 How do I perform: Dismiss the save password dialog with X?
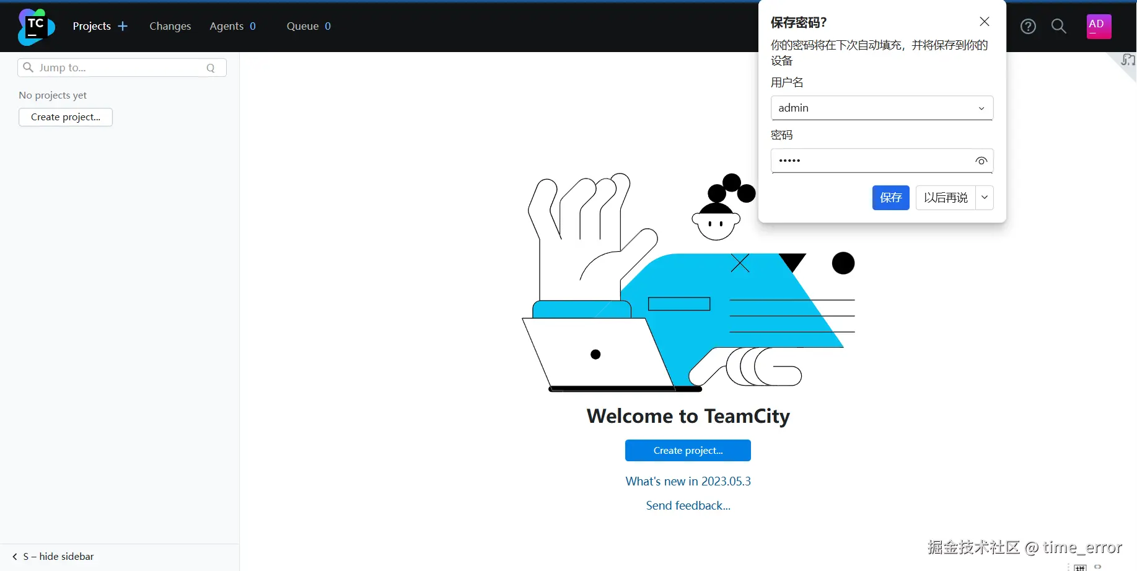(x=985, y=21)
